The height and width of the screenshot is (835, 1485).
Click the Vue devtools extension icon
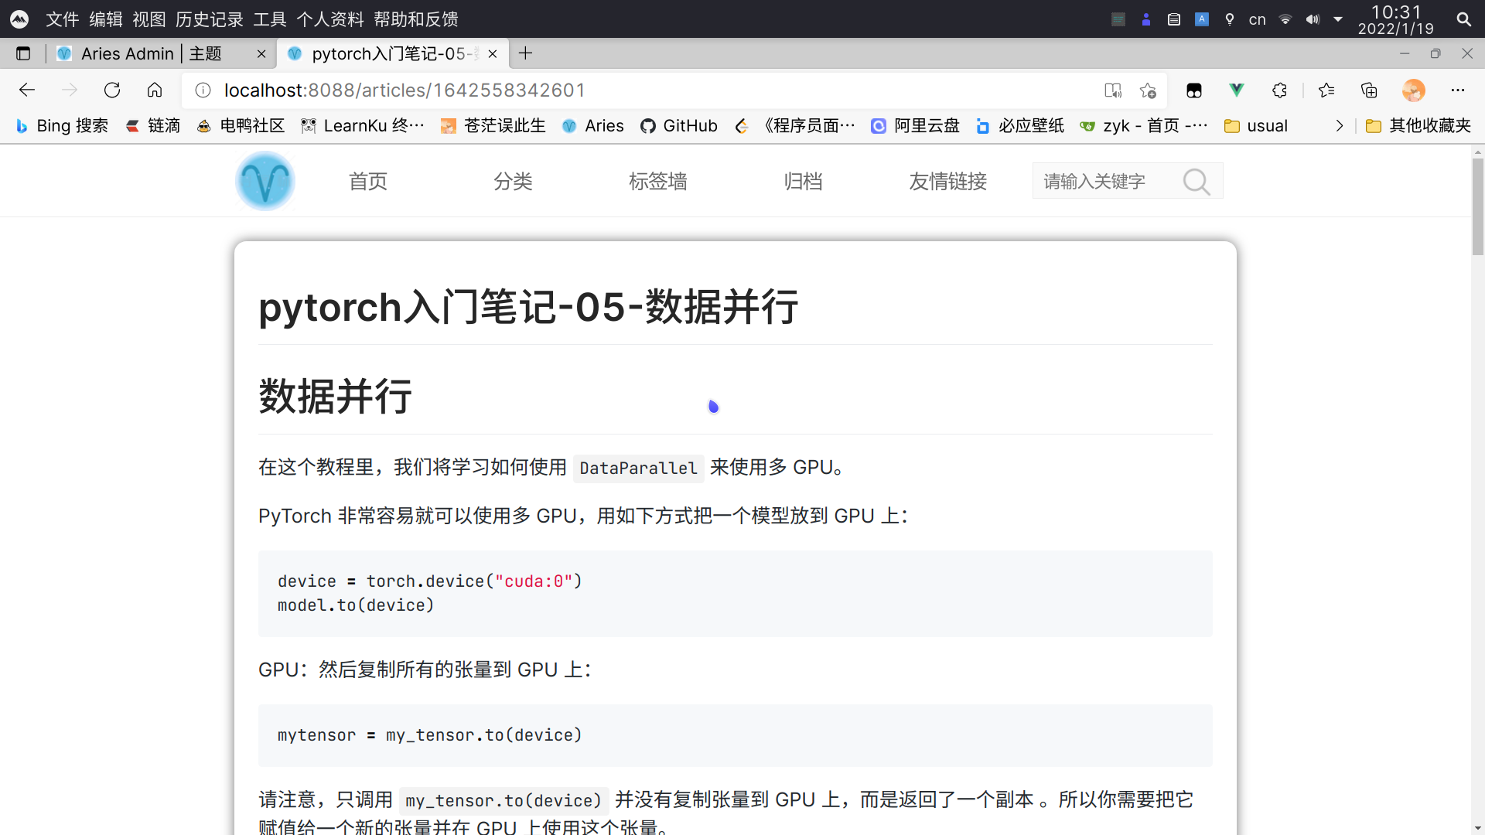(1237, 90)
